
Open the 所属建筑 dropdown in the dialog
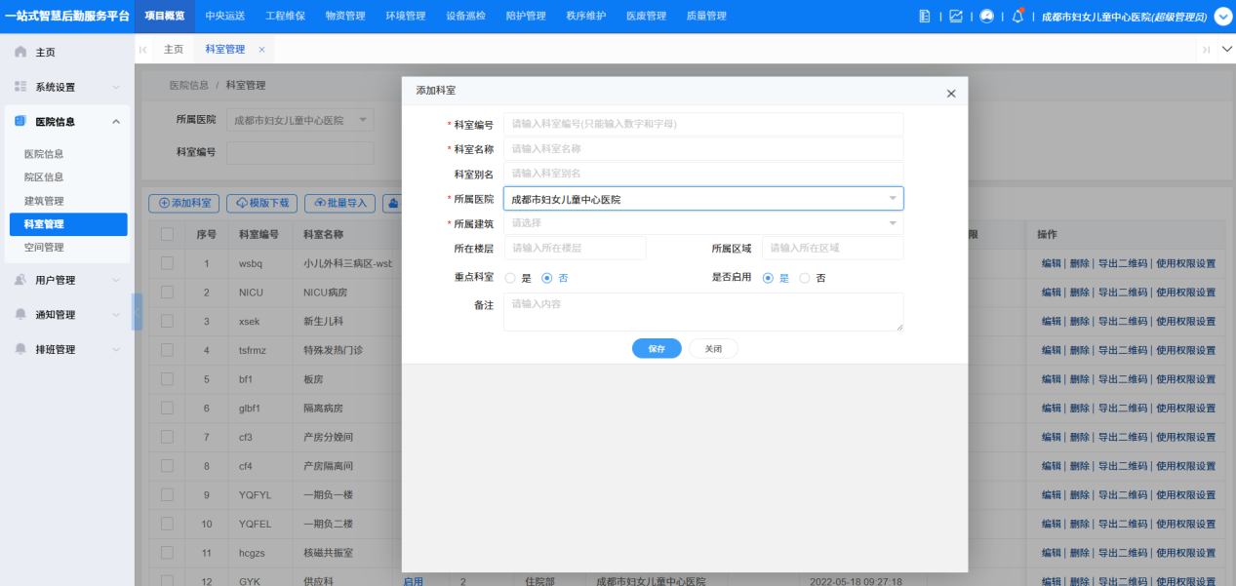[703, 223]
